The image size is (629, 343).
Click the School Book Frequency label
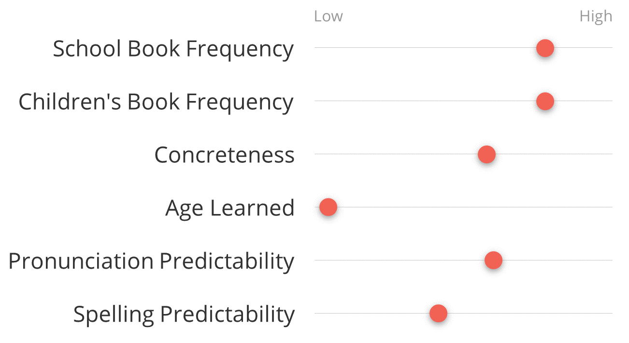tap(173, 49)
